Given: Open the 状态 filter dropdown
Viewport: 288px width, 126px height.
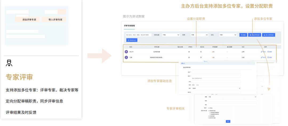Looking at the screenshot, I should 228,35.
